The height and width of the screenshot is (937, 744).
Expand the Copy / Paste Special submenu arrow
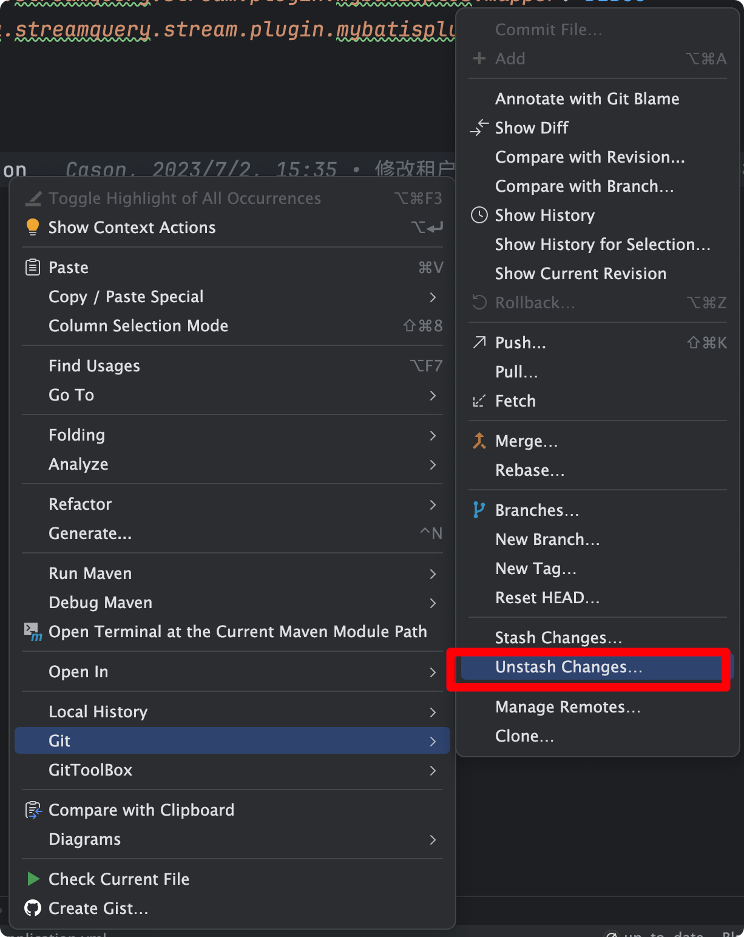tap(433, 297)
